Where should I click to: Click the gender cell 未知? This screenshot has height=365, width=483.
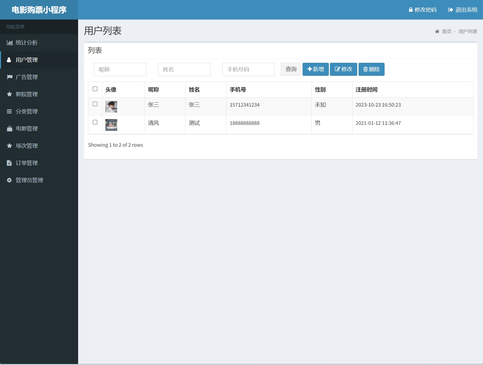click(x=320, y=105)
